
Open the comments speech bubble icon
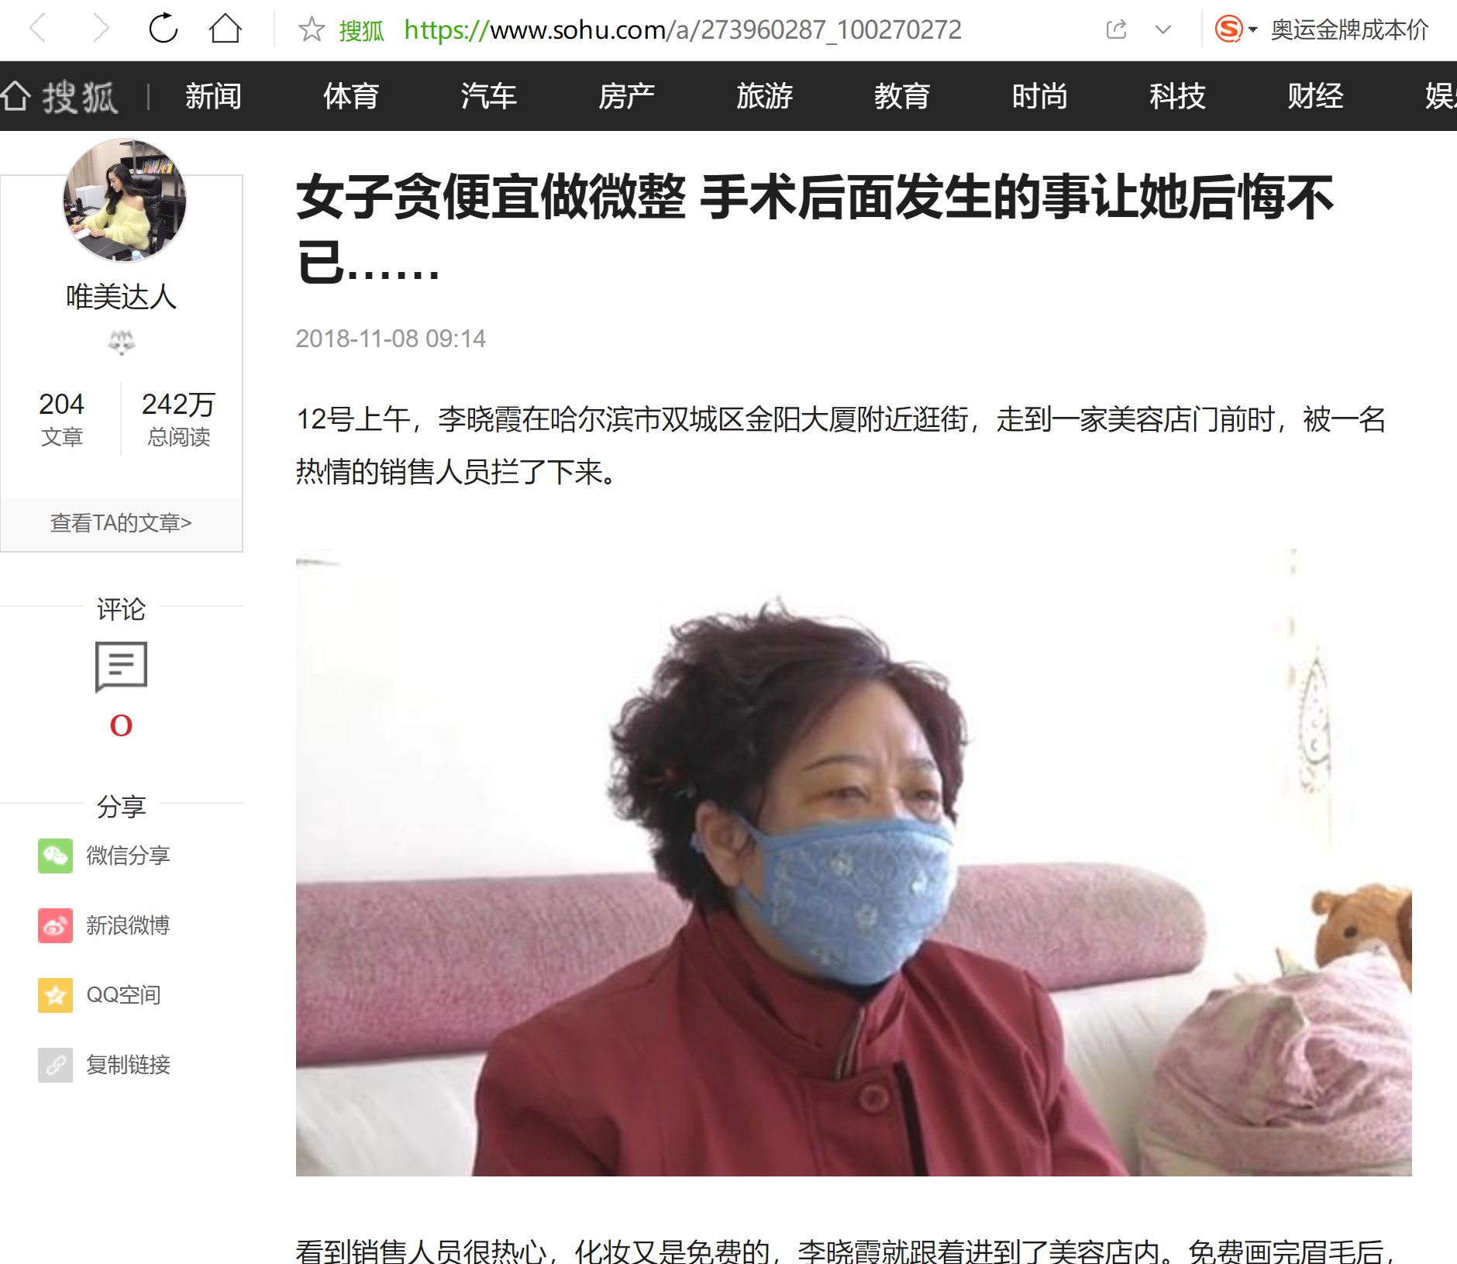point(121,666)
